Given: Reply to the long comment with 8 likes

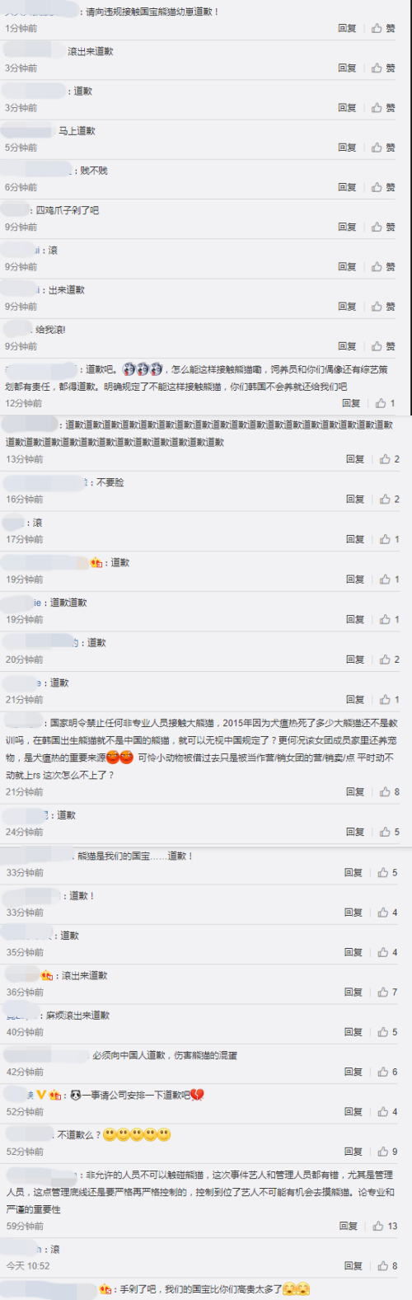Looking at the screenshot, I should [355, 791].
